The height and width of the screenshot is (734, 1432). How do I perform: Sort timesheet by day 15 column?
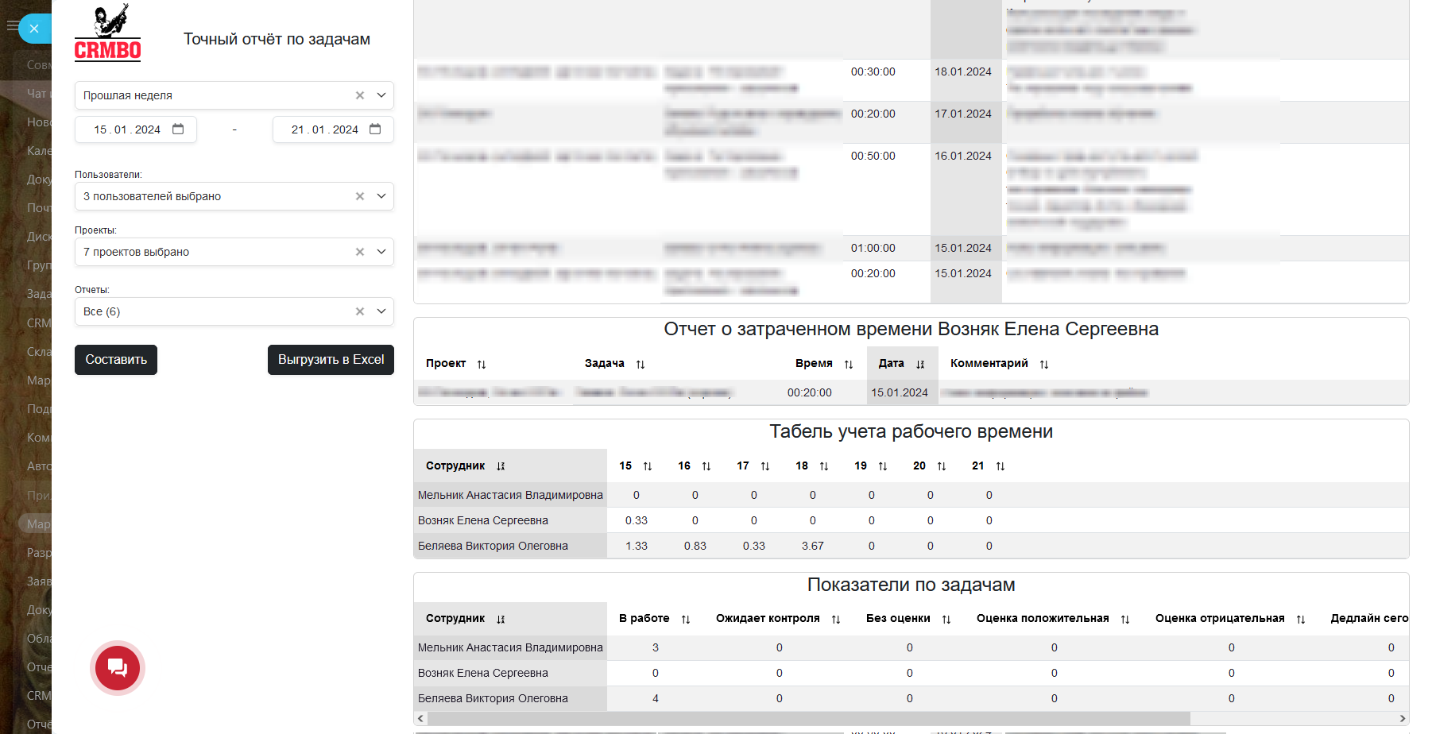click(648, 466)
